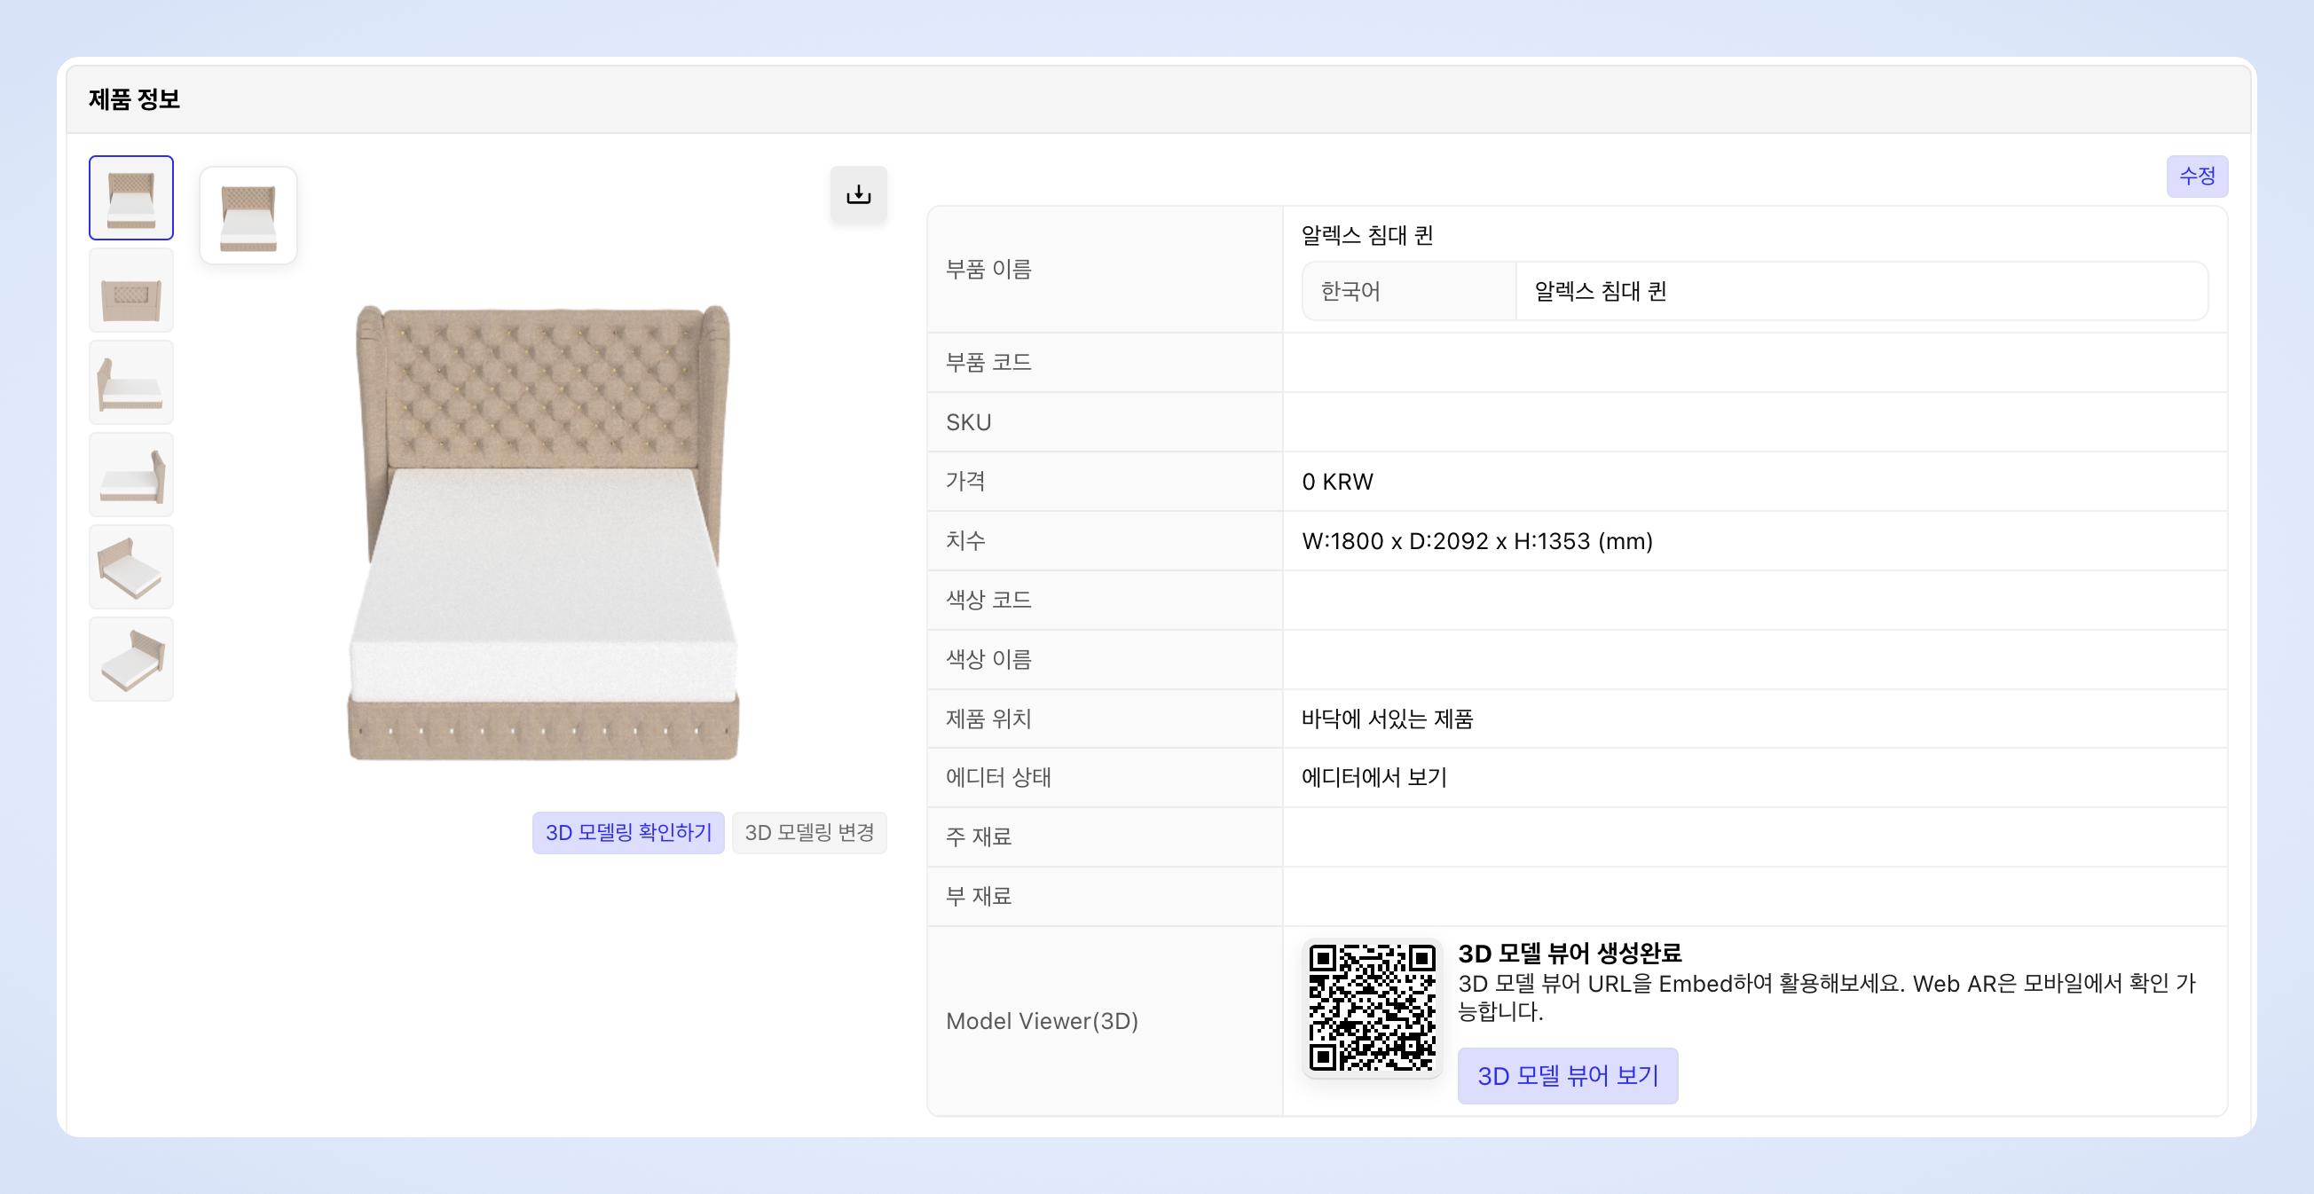Screen dimensions: 2314x1194
Task: Select the last angled bed thumbnail
Action: click(131, 659)
